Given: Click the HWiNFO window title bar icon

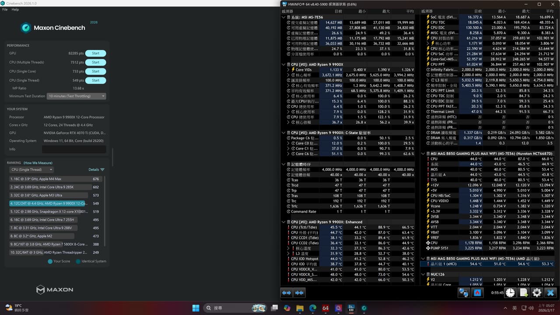Looking at the screenshot, I should [x=285, y=4].
